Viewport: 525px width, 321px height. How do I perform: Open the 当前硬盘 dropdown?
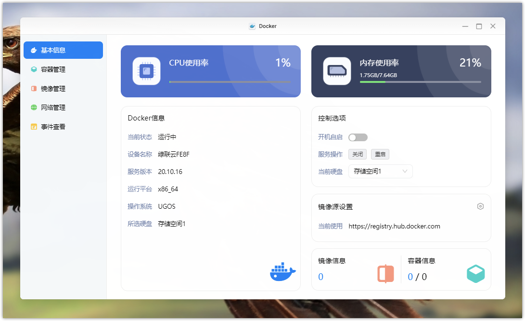point(380,171)
